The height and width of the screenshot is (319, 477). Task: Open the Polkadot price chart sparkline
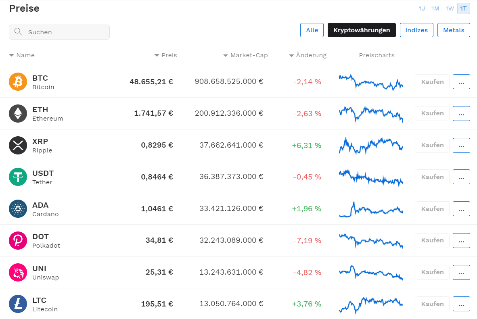[371, 241]
